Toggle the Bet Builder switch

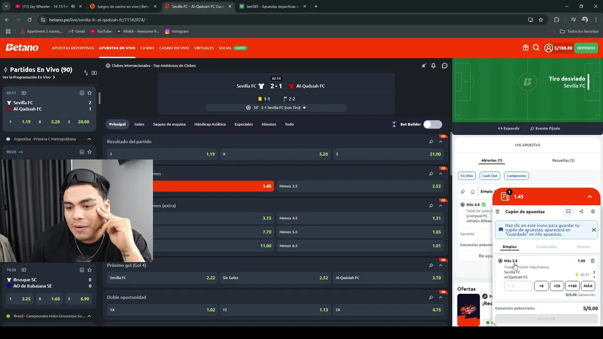point(432,124)
